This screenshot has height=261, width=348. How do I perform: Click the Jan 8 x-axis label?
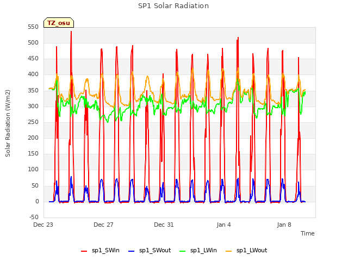coord(284,225)
